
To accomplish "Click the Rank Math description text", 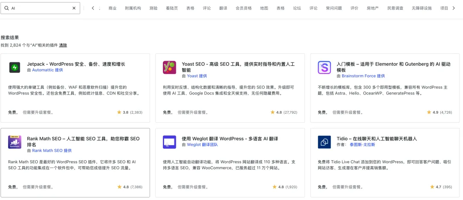I will 72,165.
